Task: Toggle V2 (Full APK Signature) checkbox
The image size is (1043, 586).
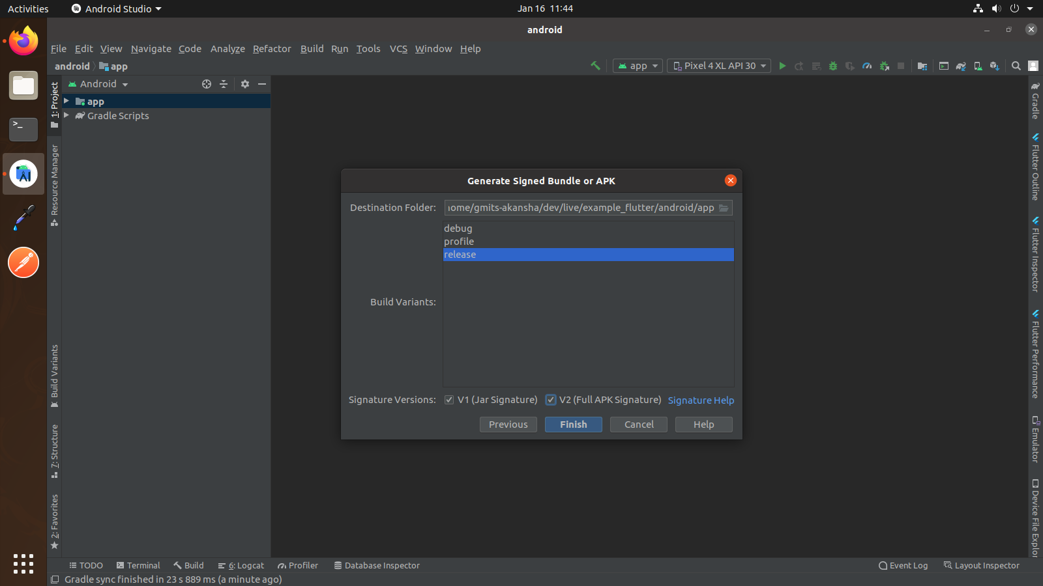Action: point(551,400)
